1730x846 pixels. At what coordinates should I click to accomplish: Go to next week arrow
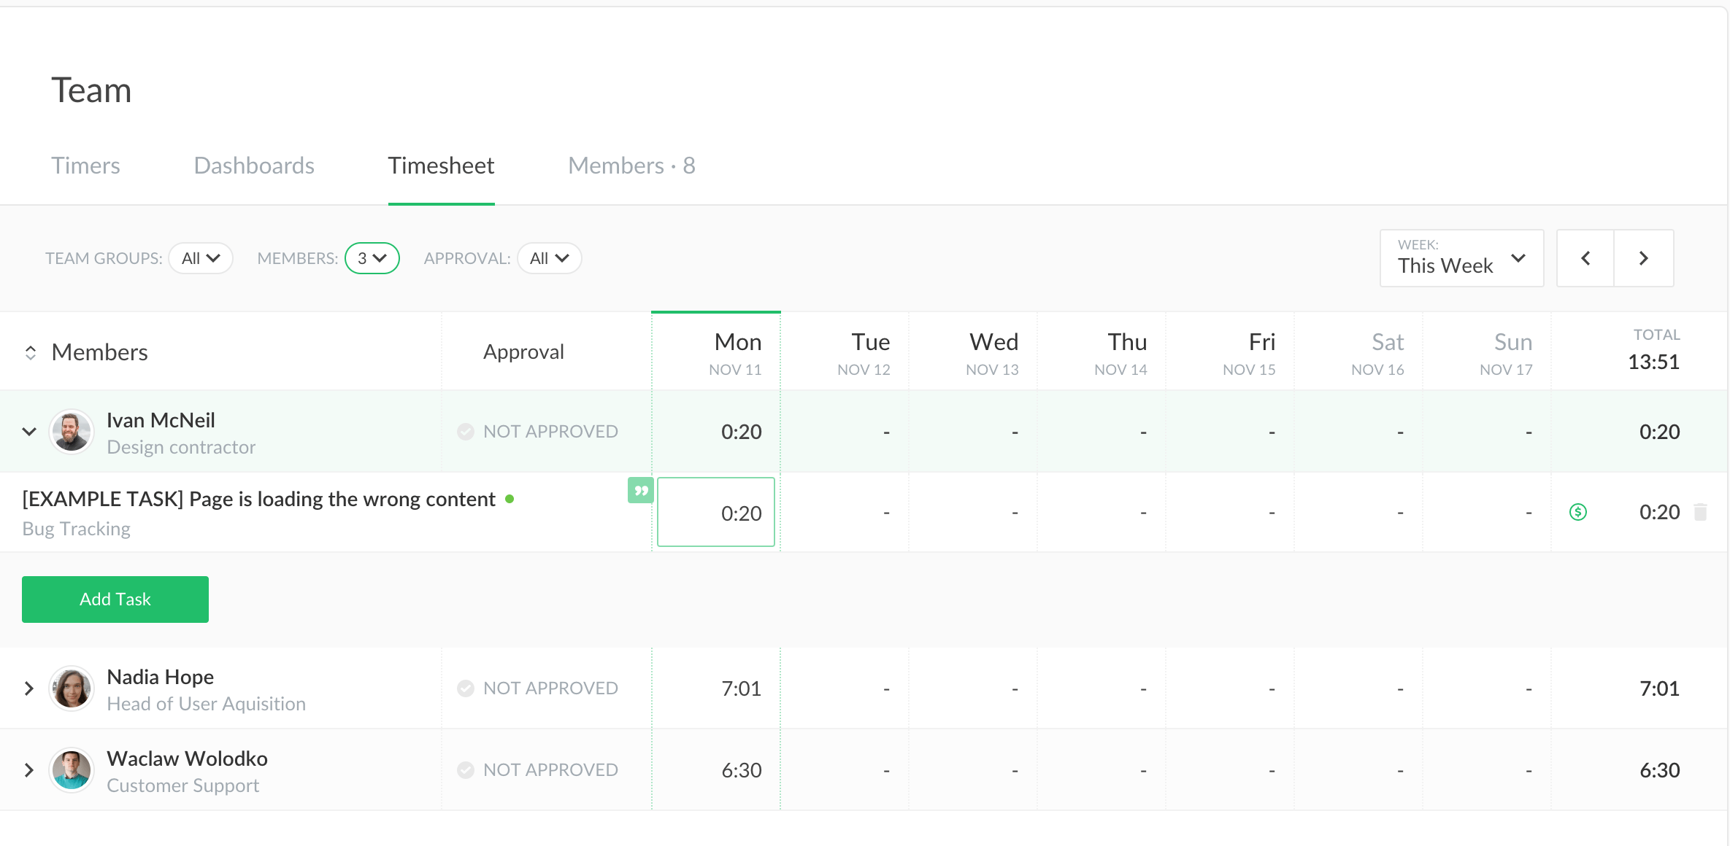[1643, 258]
